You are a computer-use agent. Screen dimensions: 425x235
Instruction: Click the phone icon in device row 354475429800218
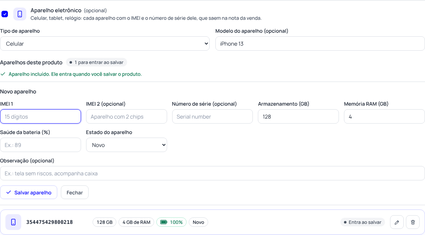tap(13, 222)
